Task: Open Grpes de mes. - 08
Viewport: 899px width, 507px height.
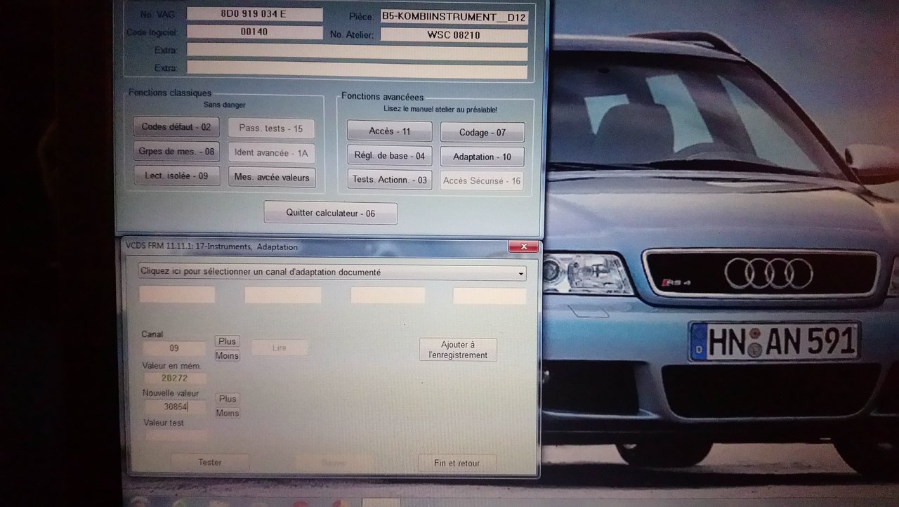Action: (176, 151)
